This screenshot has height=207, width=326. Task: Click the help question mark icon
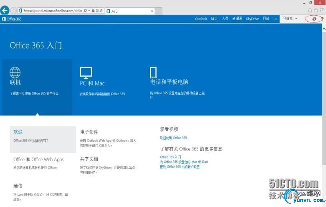pos(322,19)
